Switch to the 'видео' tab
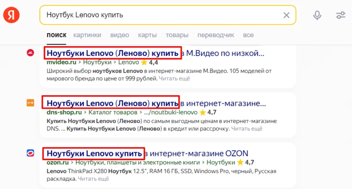The image size is (352, 189). [x=120, y=35]
